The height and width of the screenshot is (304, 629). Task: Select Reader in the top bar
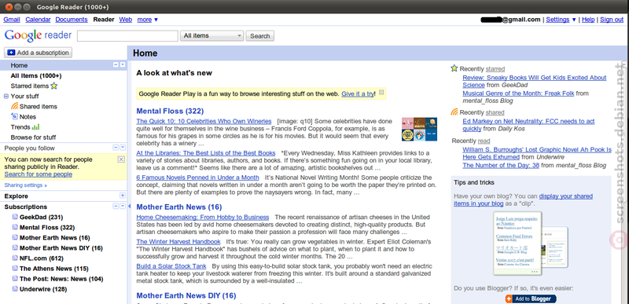click(x=104, y=19)
